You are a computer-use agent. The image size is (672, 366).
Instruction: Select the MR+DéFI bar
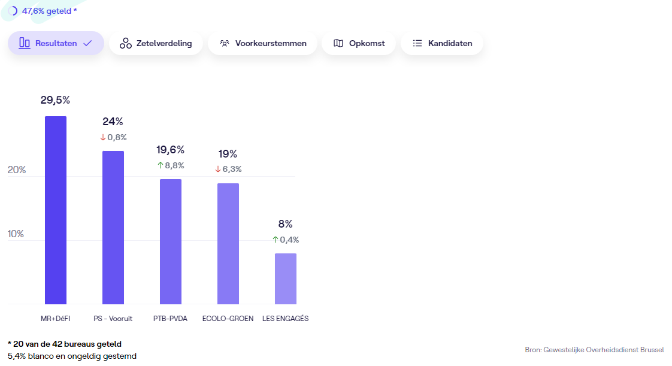coord(56,210)
